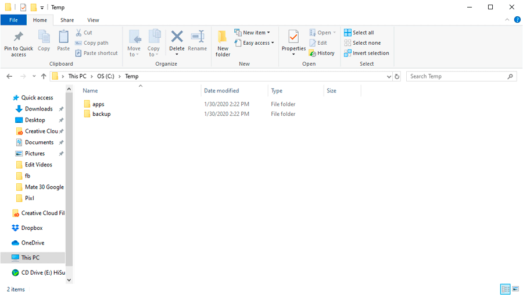Switch to the View ribbon tab
The height and width of the screenshot is (295, 523).
[93, 20]
